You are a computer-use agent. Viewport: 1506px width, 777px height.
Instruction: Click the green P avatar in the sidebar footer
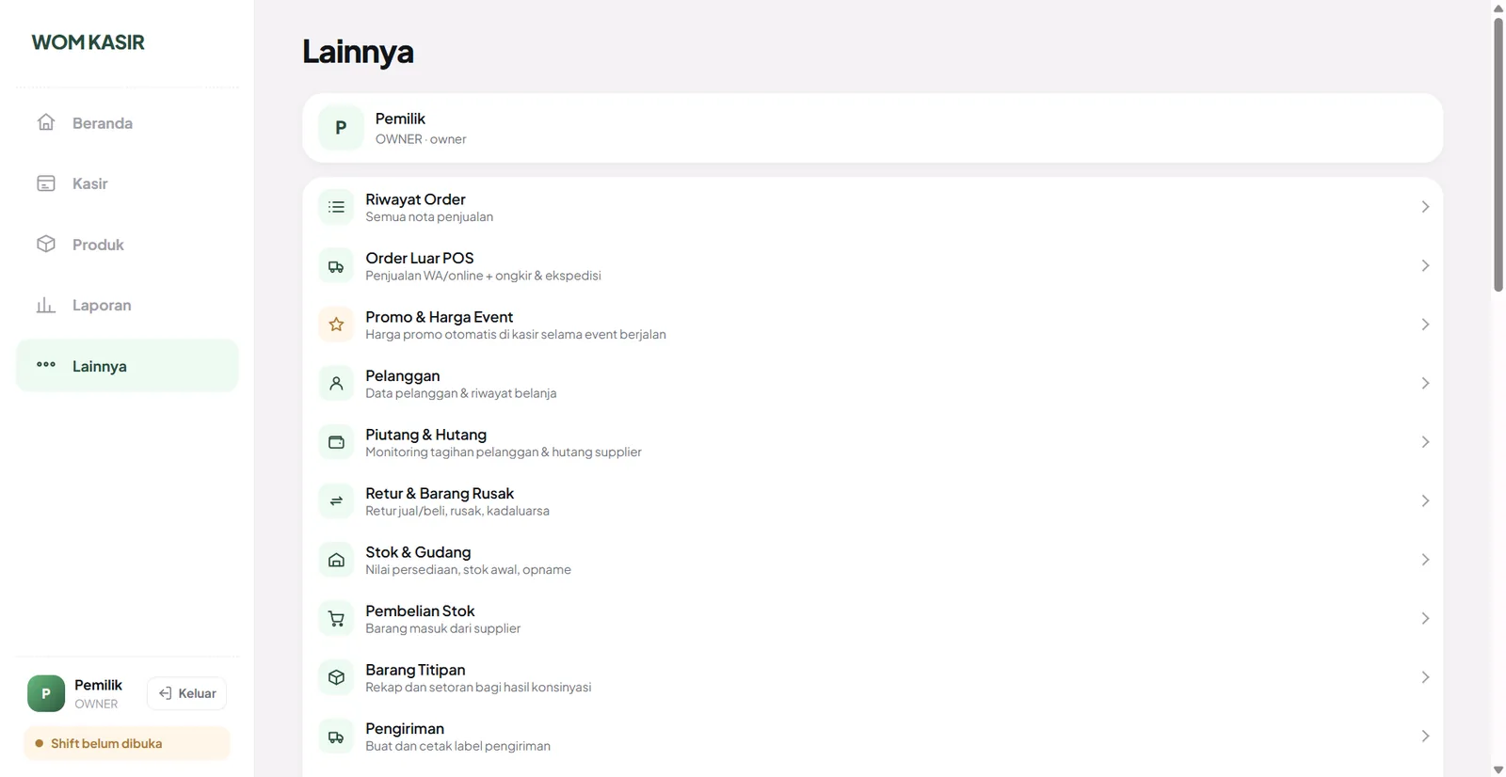click(x=46, y=693)
